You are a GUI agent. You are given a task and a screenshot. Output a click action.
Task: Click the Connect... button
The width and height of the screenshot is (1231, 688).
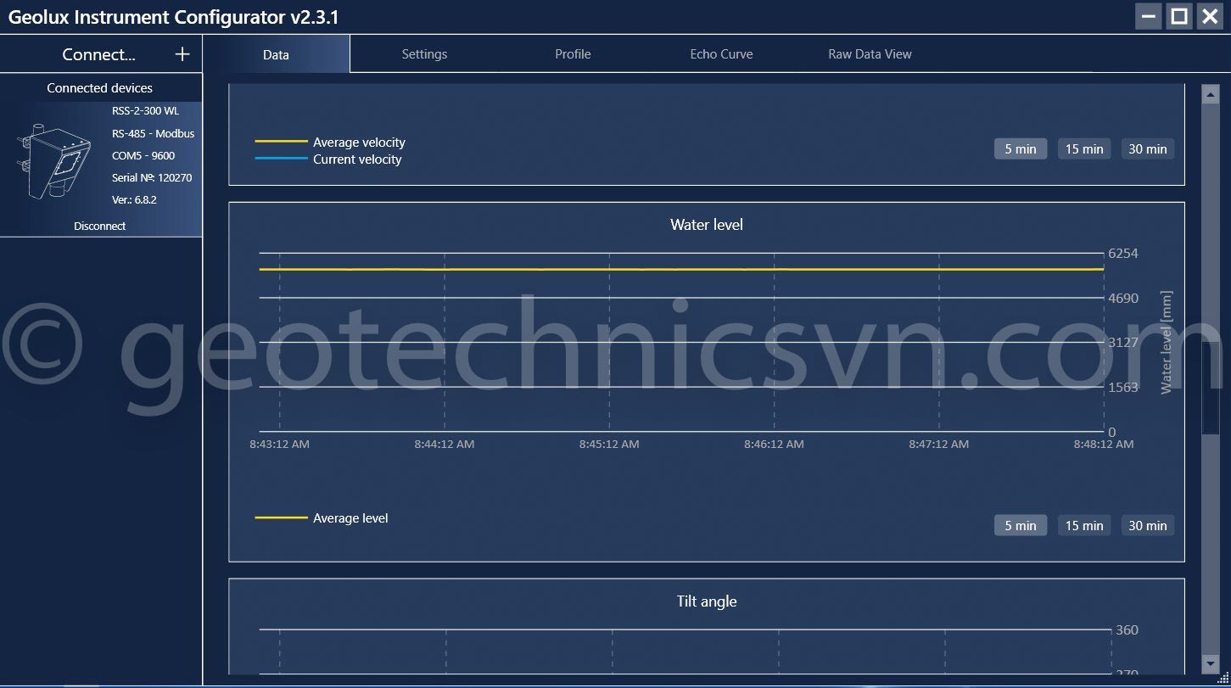tap(98, 54)
